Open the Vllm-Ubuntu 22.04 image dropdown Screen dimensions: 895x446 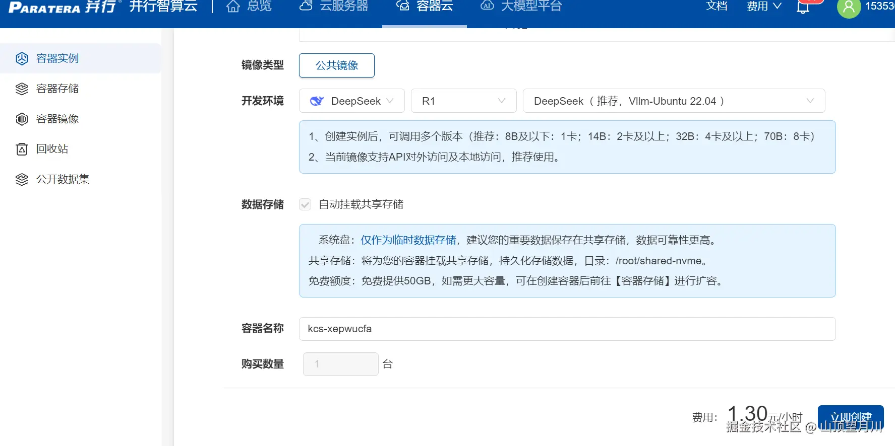point(674,101)
